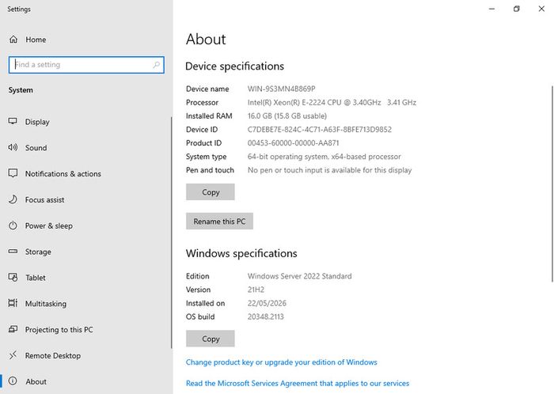Click the Storage drive icon
The width and height of the screenshot is (554, 394).
[13, 252]
